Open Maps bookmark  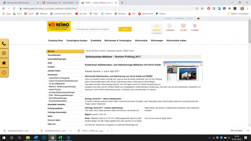point(94,14)
